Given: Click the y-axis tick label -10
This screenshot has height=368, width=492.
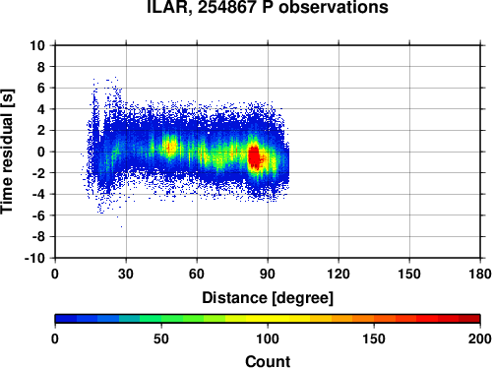Looking at the screenshot, I should point(34,258).
